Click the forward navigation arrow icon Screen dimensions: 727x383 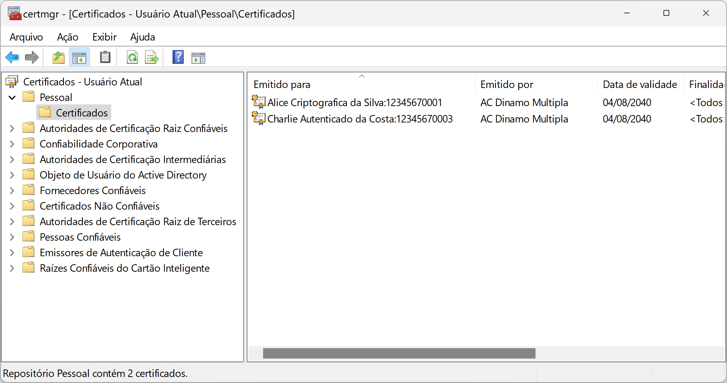pos(32,57)
